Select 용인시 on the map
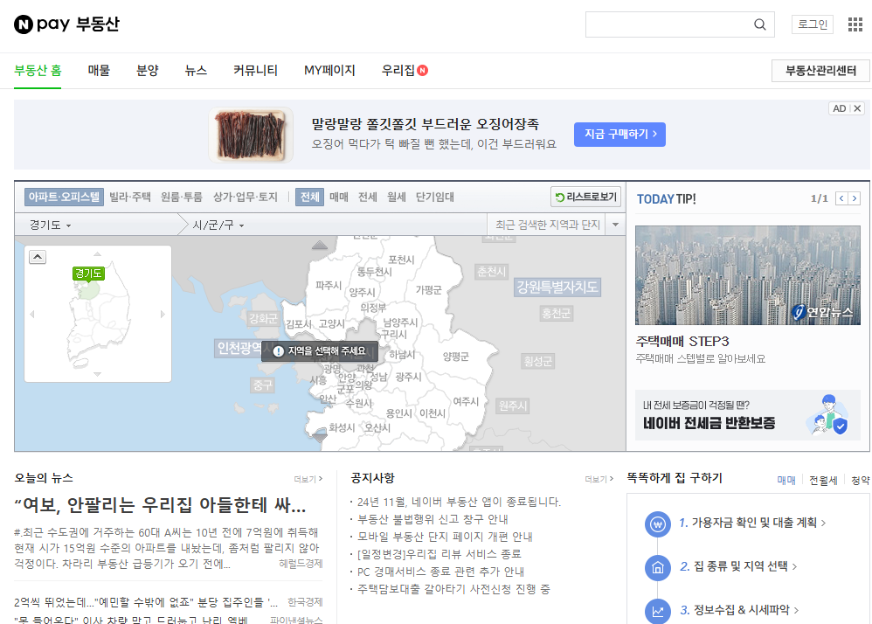This screenshot has height=624, width=872. click(399, 413)
